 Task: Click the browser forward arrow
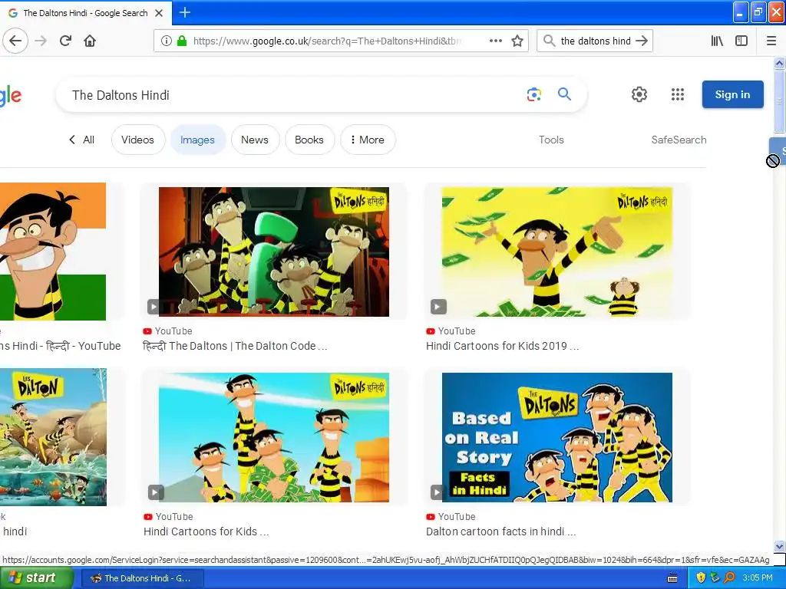[x=41, y=41]
